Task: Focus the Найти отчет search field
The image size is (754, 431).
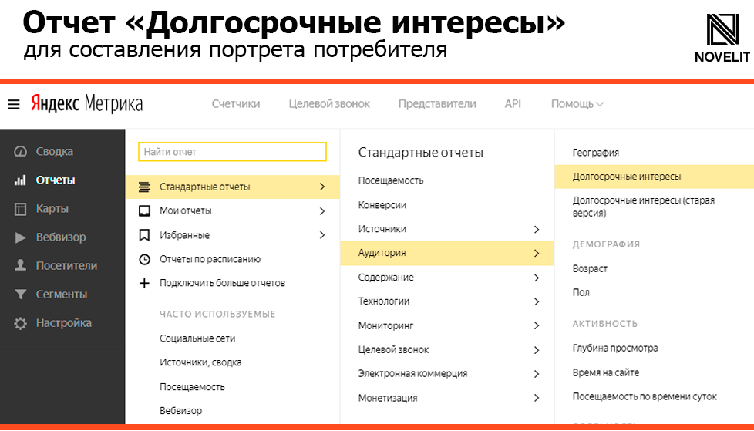Action: pyautogui.click(x=232, y=152)
